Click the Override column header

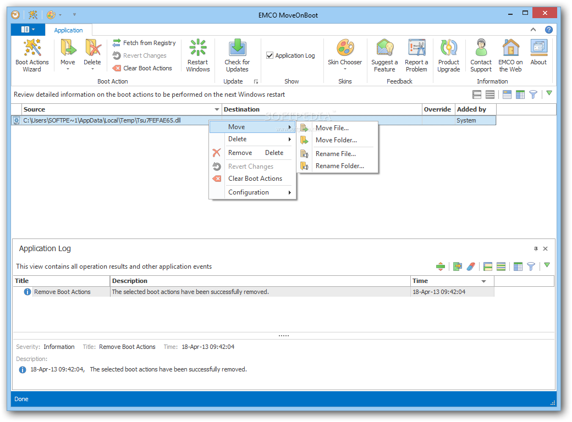[x=438, y=109]
